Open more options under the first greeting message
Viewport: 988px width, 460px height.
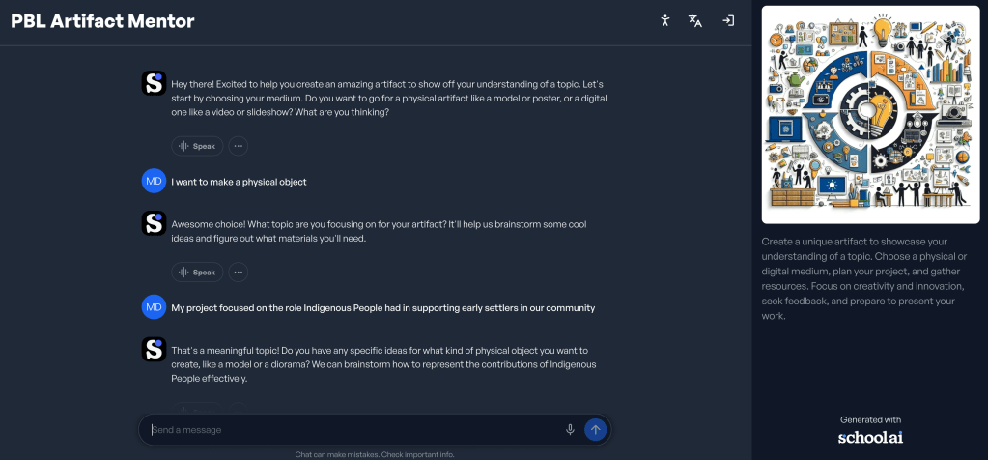(238, 146)
